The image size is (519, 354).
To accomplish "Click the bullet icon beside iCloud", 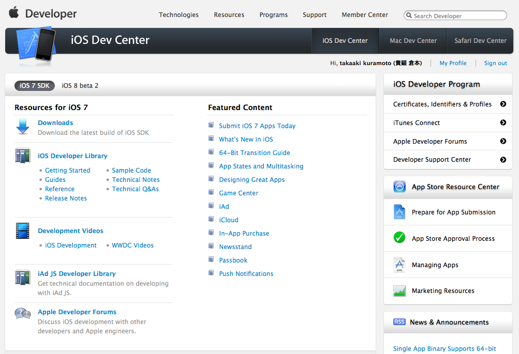I will pyautogui.click(x=211, y=219).
